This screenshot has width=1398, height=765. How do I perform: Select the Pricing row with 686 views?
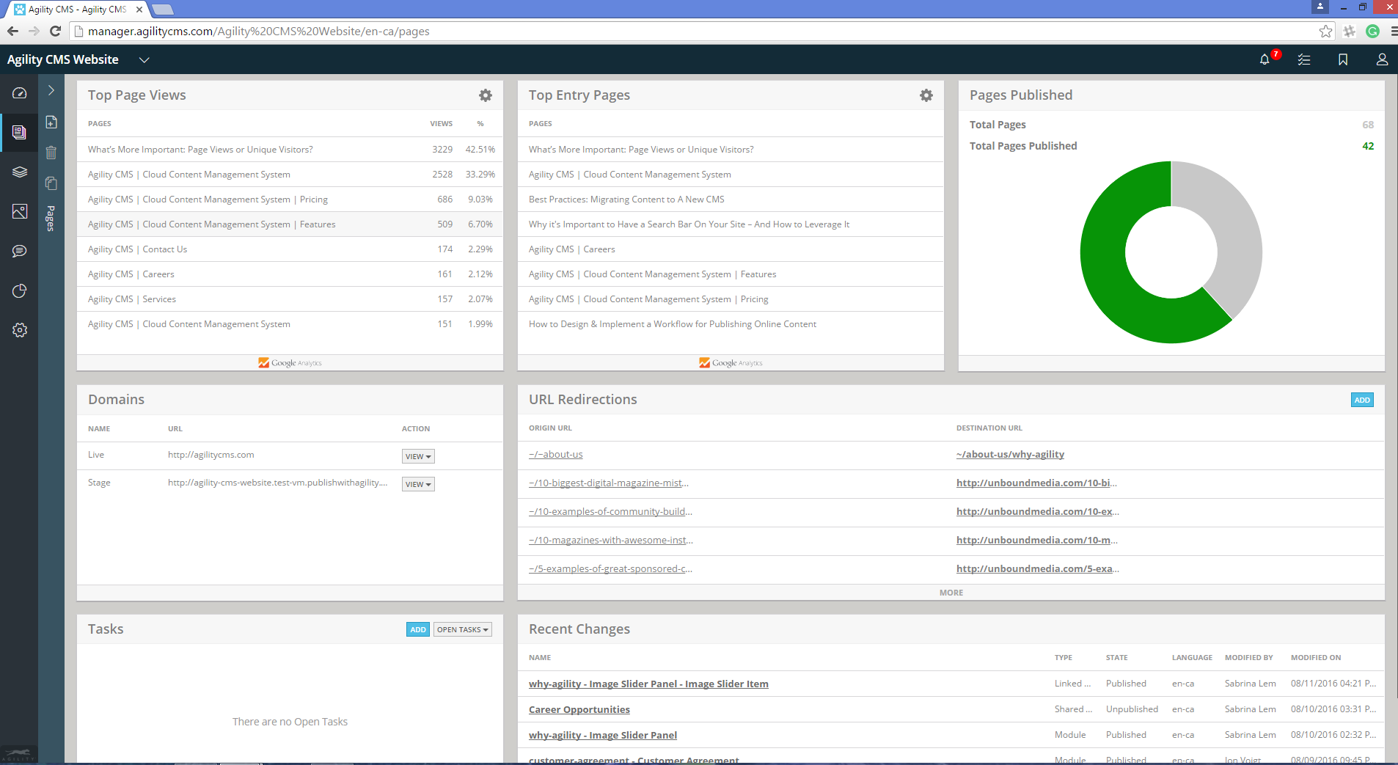point(290,200)
